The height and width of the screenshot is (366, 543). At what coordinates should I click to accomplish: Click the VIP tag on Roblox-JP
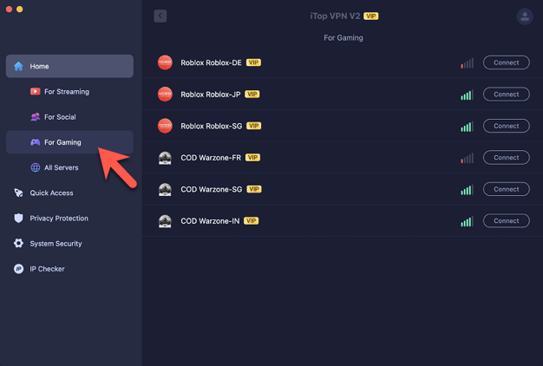click(x=252, y=95)
